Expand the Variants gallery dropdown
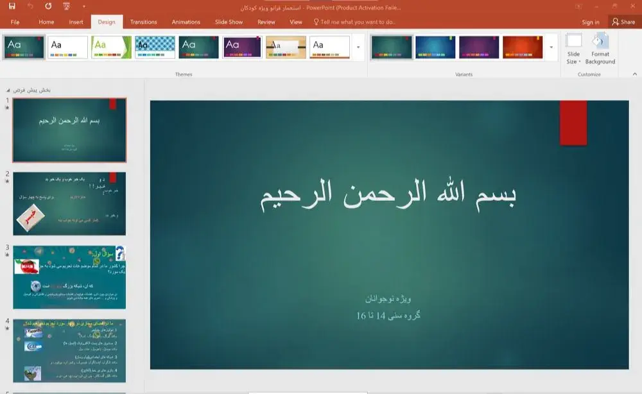 click(x=551, y=47)
